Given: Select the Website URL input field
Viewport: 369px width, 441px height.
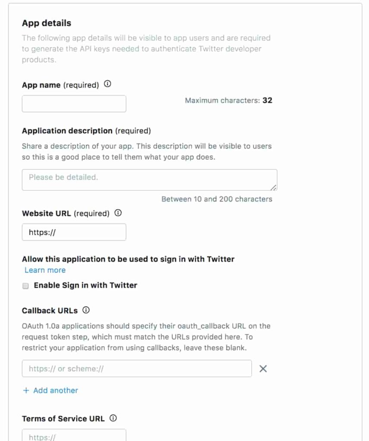Looking at the screenshot, I should [x=74, y=232].
